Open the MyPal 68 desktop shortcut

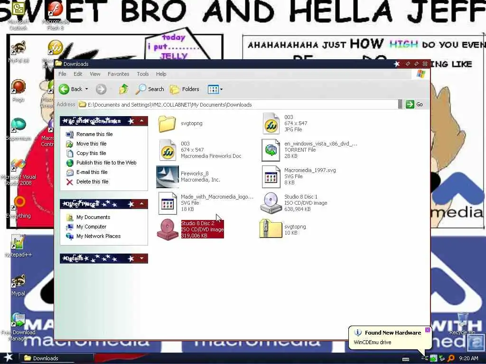pos(18,52)
